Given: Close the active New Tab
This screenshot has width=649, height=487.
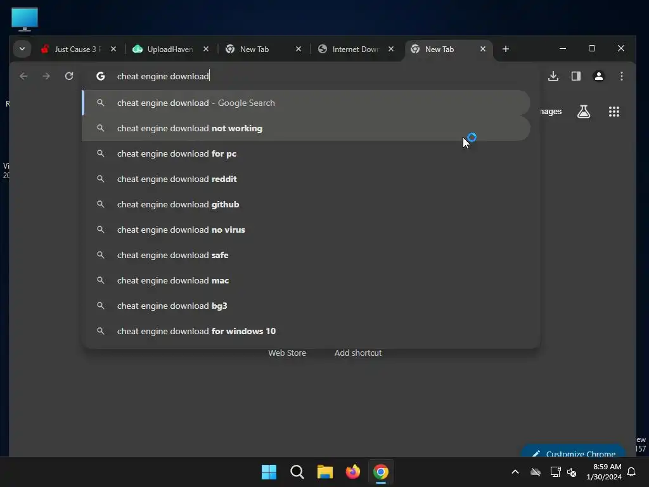Looking at the screenshot, I should tap(482, 49).
